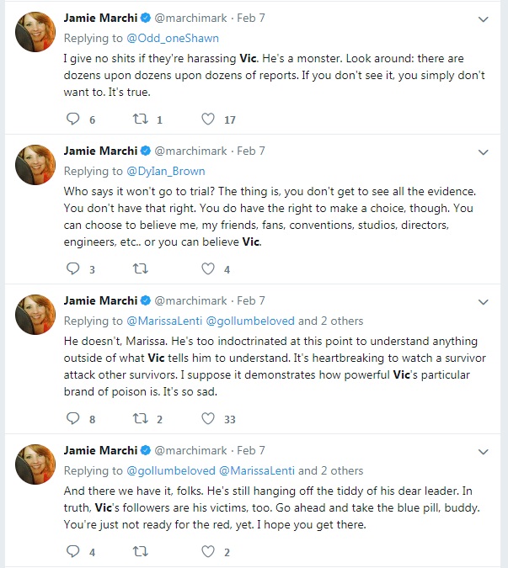The image size is (508, 568).
Task: Click 'and 2 others' in the last tweet
Action: [x=330, y=470]
